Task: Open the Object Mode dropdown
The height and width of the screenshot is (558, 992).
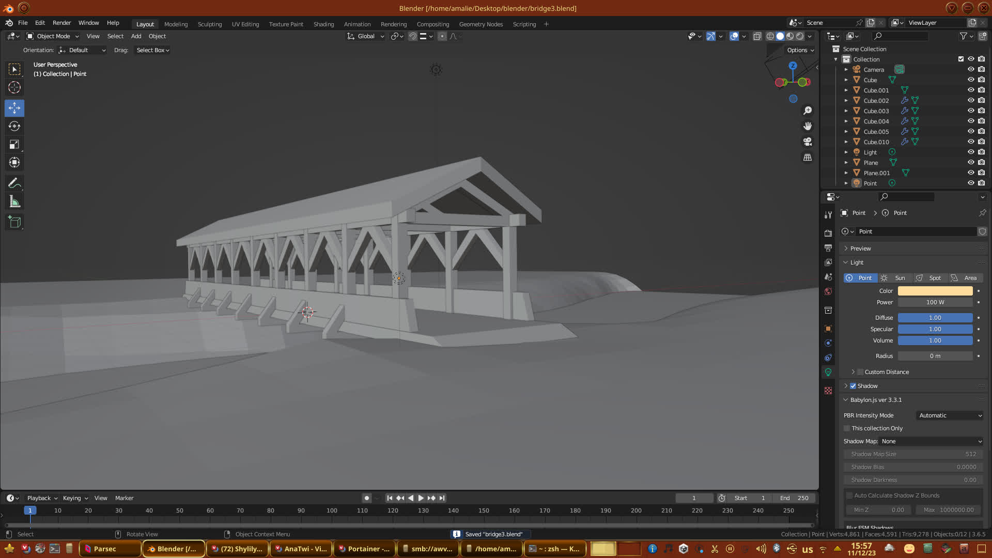Action: (53, 36)
